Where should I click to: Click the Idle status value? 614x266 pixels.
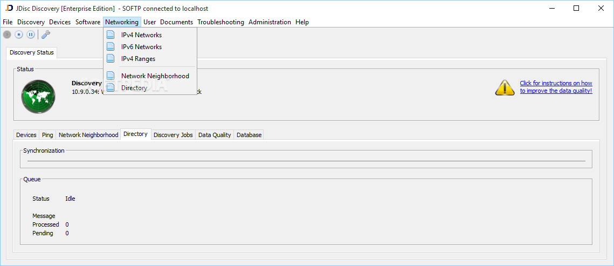(70, 199)
